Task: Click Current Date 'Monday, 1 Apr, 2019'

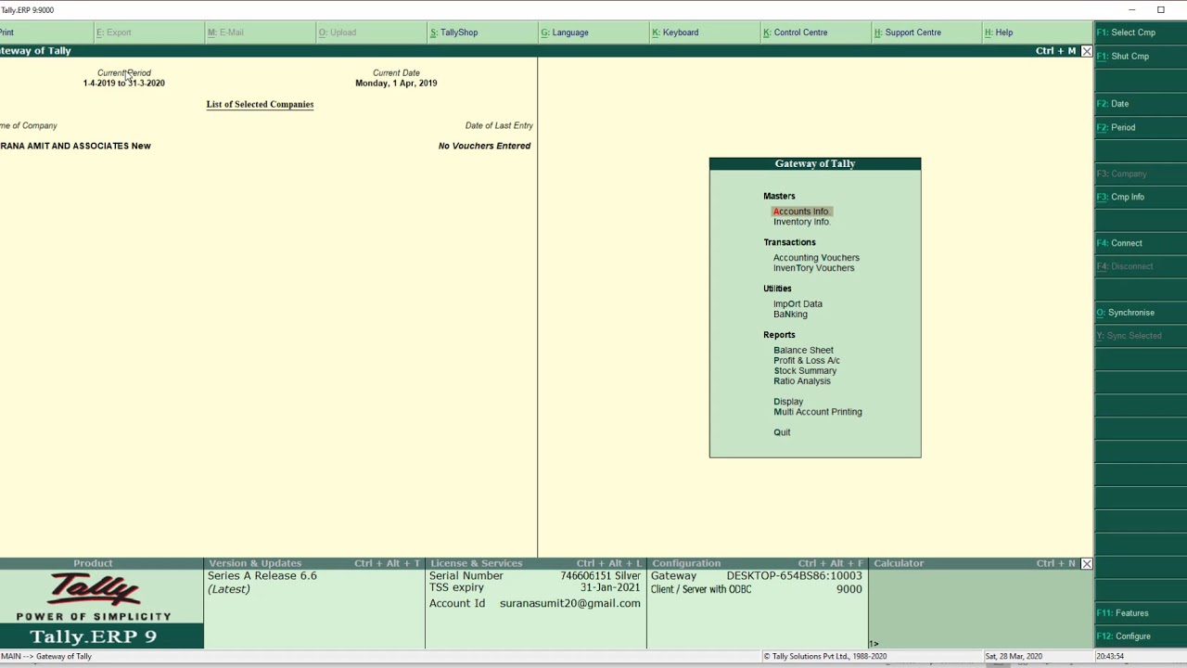Action: point(396,83)
